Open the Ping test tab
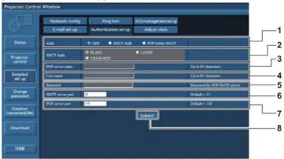284x159 pixels. pyautogui.click(x=111, y=21)
